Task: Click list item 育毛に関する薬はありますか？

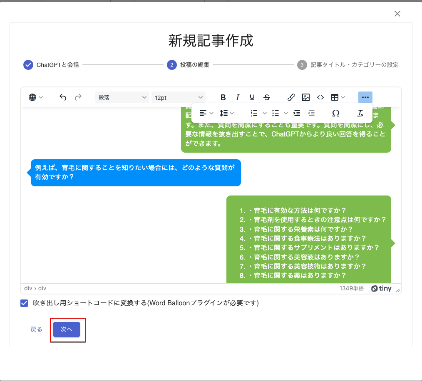Action: click(x=300, y=275)
